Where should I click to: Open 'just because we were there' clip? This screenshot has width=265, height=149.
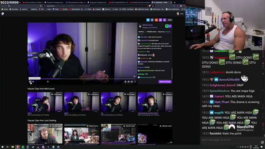[x=155, y=102]
